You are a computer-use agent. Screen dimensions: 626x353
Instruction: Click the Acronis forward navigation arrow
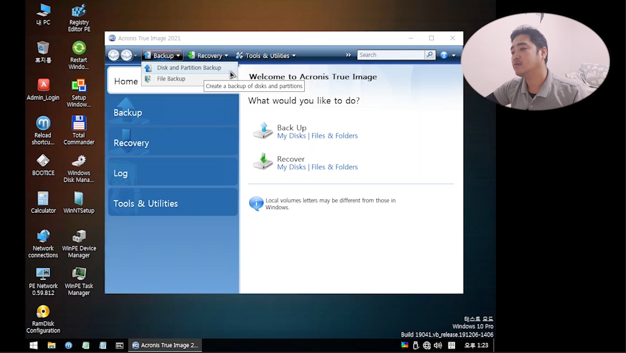point(127,55)
